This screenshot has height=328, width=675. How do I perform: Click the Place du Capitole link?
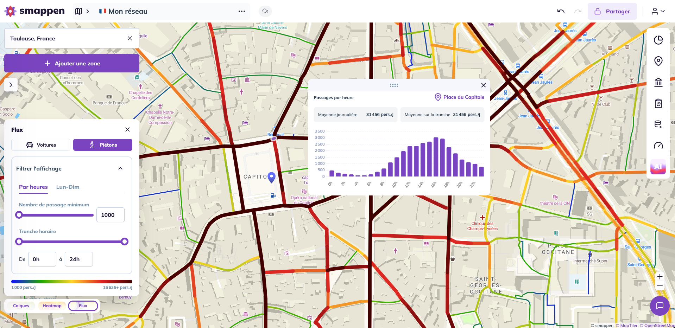[460, 97]
